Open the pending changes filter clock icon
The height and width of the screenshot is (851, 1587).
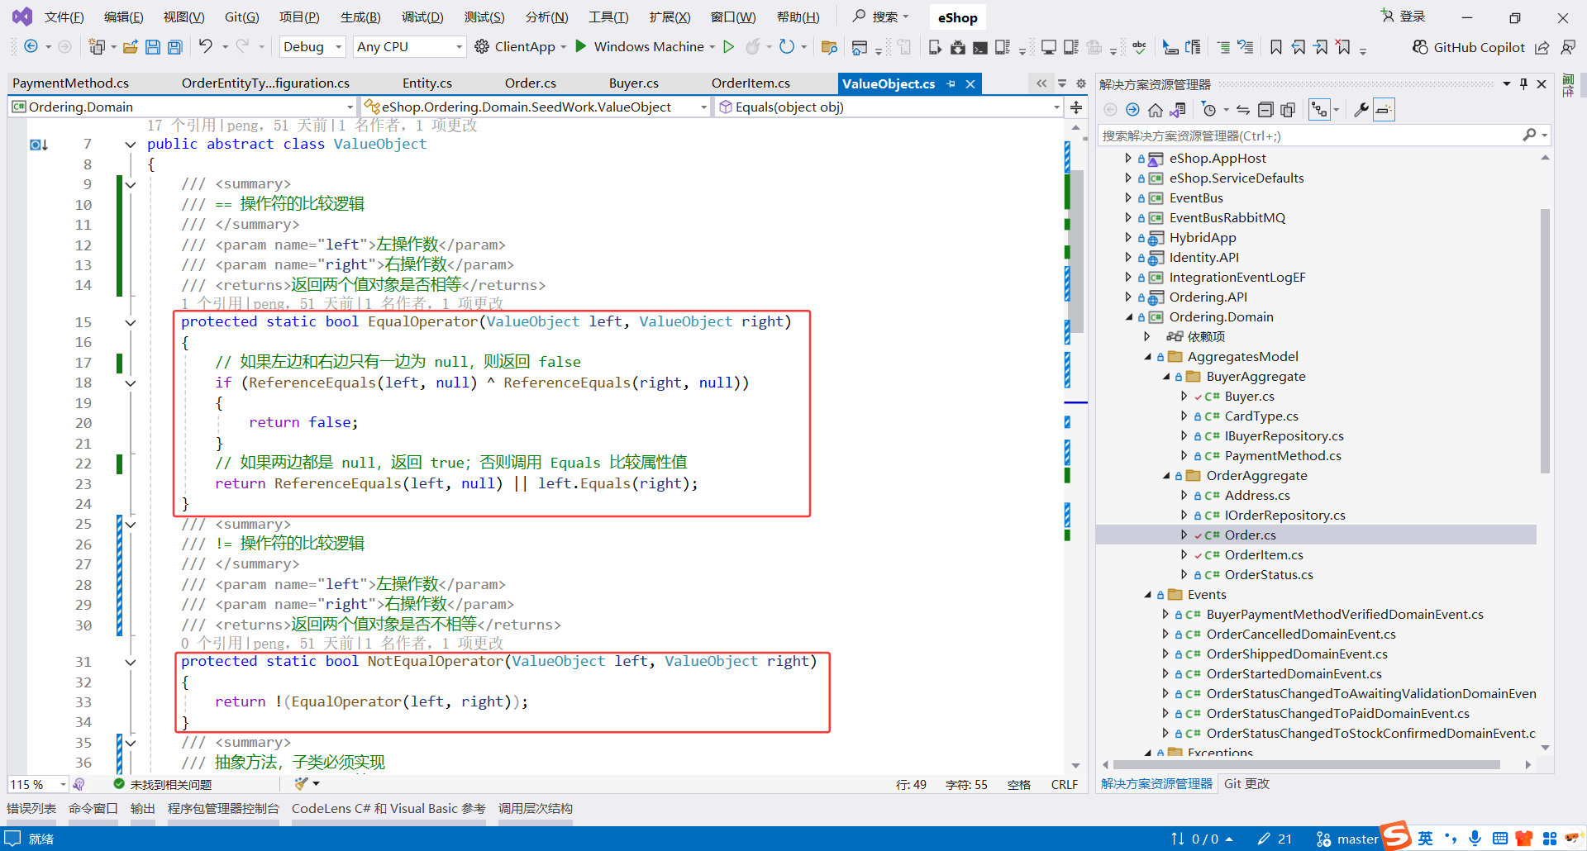coord(1209,110)
